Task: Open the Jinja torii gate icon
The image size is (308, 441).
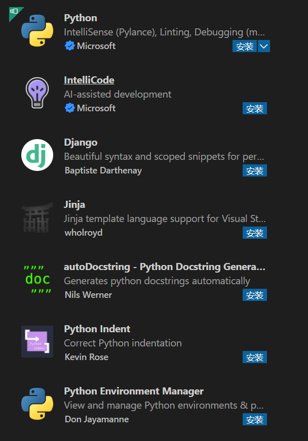Action: click(x=37, y=217)
